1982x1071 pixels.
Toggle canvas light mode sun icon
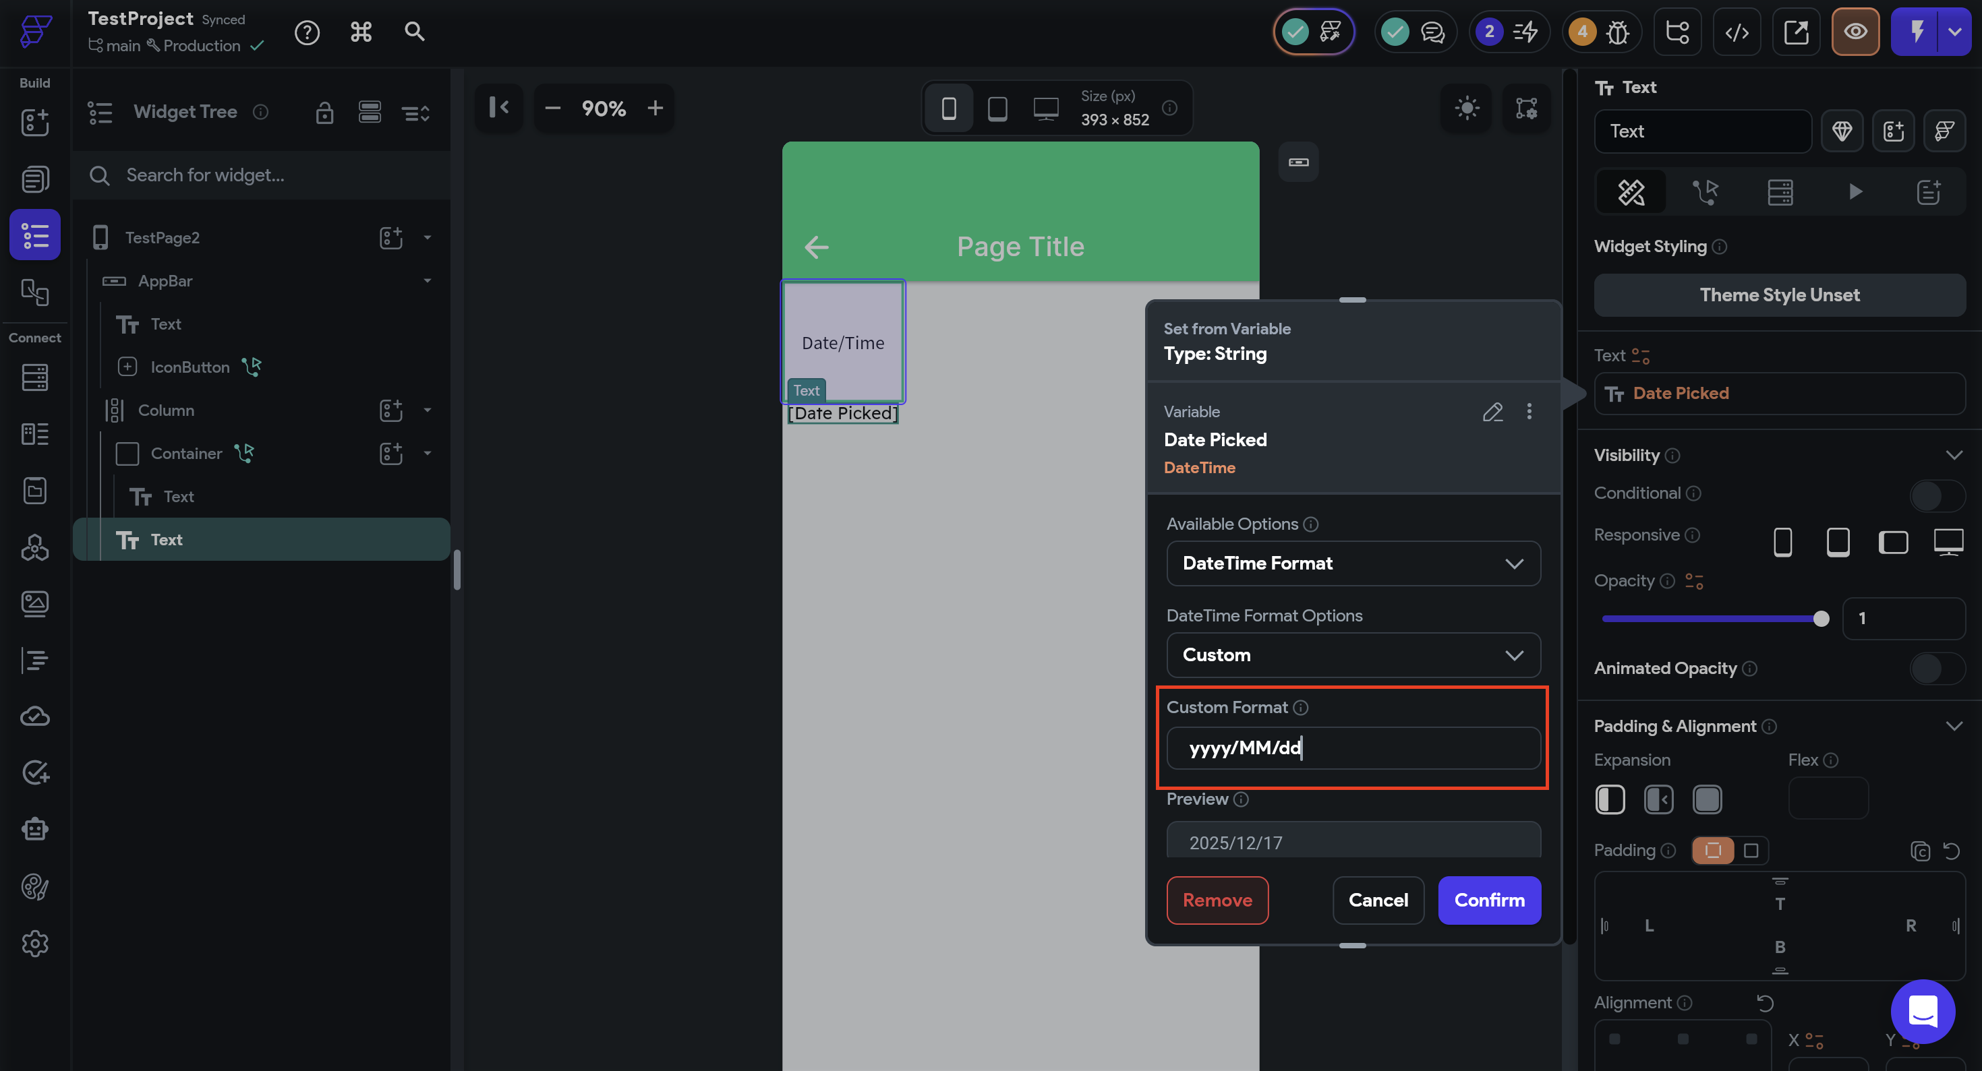pos(1467,109)
